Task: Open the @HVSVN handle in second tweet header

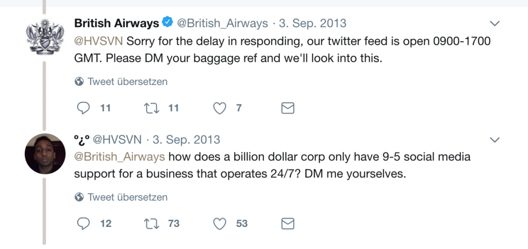Action: [117, 139]
